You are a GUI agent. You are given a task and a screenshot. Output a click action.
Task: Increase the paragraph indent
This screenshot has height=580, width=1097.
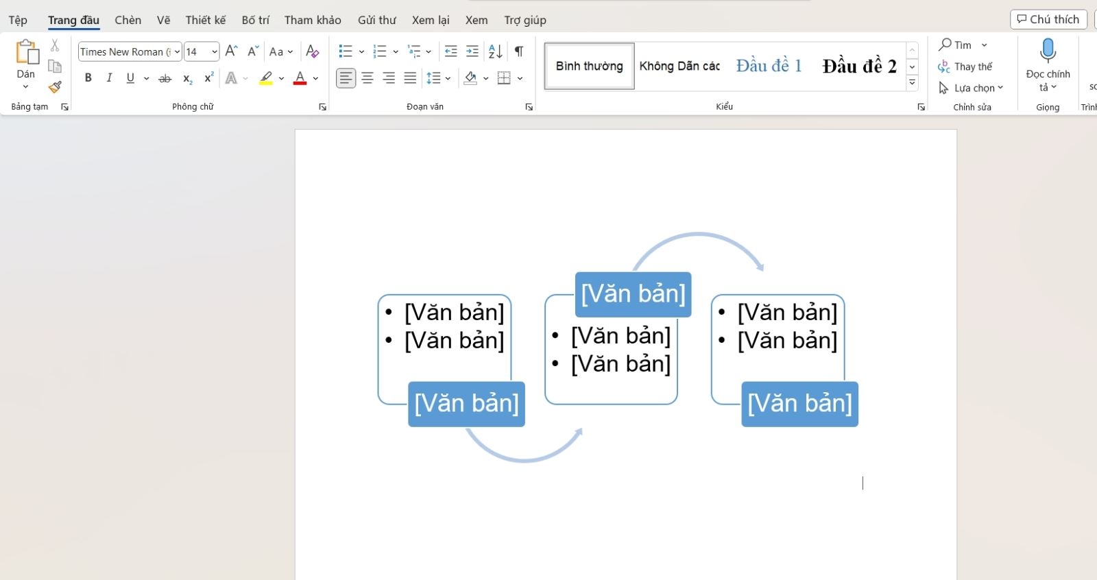click(x=472, y=51)
